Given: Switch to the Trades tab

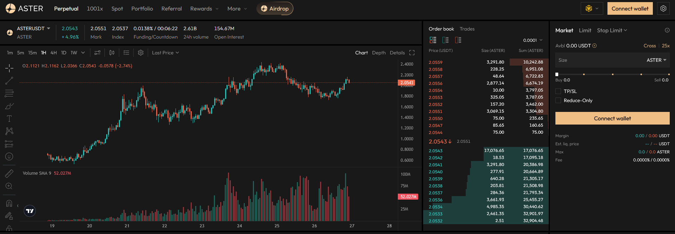Looking at the screenshot, I should (467, 29).
